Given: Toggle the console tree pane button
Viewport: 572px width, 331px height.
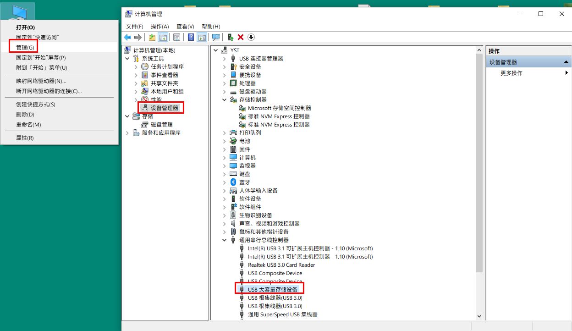Looking at the screenshot, I should 163,37.
